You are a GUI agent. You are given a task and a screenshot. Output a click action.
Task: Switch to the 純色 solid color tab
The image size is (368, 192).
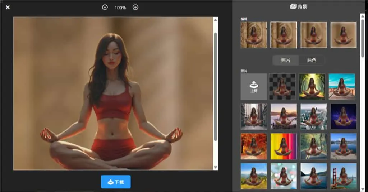pyautogui.click(x=312, y=60)
